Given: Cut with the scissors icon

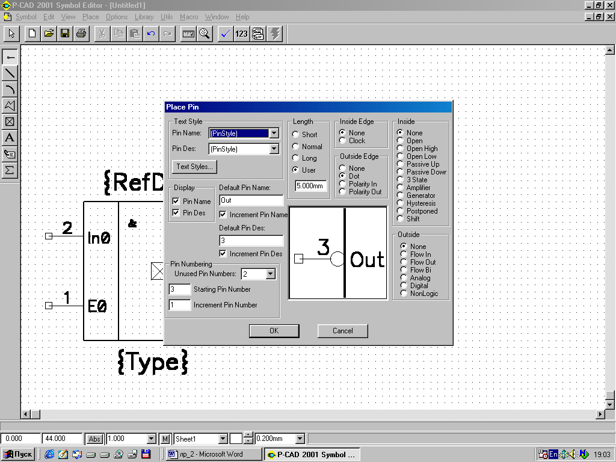Looking at the screenshot, I should click(x=102, y=34).
